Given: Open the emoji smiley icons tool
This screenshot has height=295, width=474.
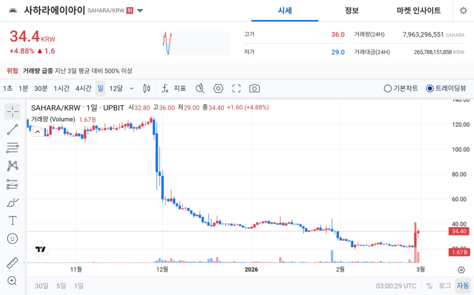Looking at the screenshot, I should point(12,238).
